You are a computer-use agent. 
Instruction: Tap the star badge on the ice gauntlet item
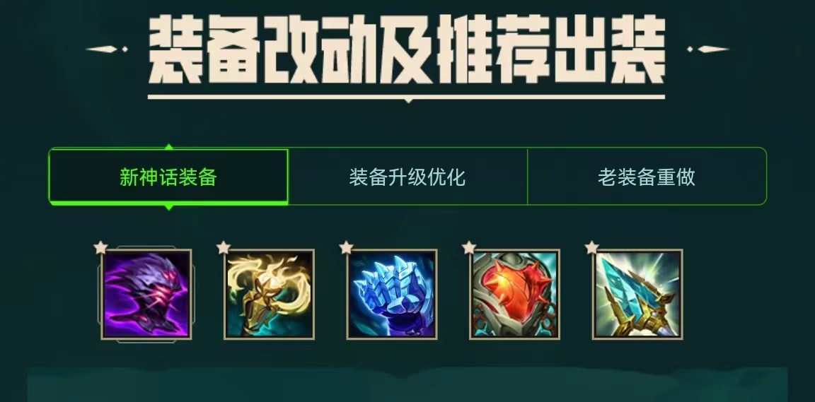click(x=346, y=248)
